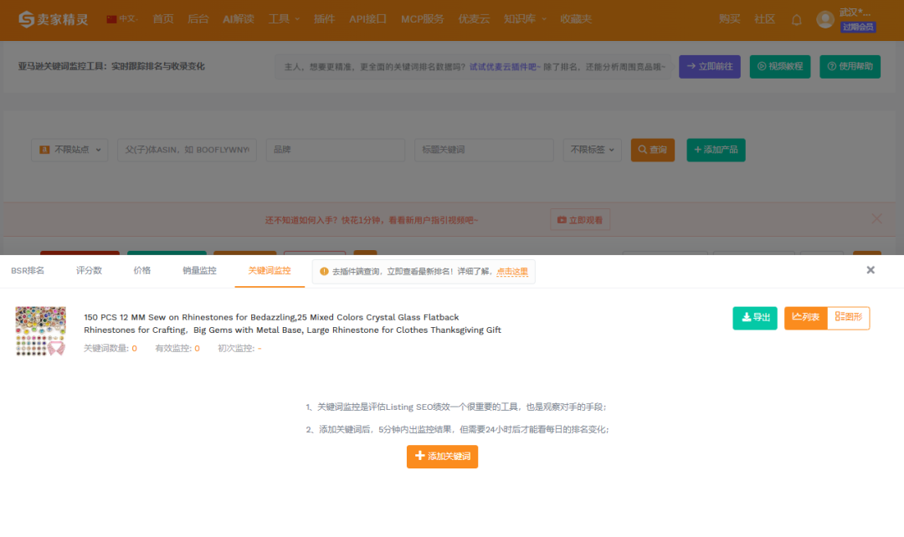Open the 使用帮助 button
The height and width of the screenshot is (537, 904).
(x=850, y=67)
